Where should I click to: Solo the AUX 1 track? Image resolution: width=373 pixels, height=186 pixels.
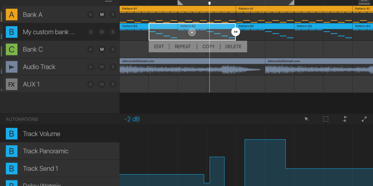click(x=113, y=84)
